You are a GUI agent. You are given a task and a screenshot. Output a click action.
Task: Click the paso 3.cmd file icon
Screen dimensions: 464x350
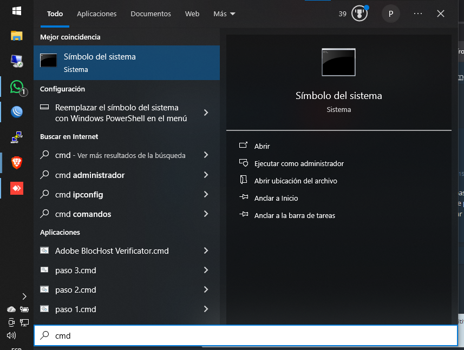tap(44, 269)
